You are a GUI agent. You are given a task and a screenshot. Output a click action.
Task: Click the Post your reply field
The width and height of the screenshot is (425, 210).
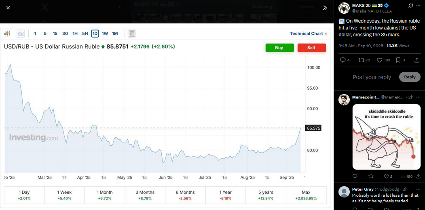click(372, 77)
